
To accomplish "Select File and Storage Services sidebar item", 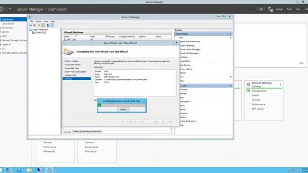I will pyautogui.click(x=14, y=40).
